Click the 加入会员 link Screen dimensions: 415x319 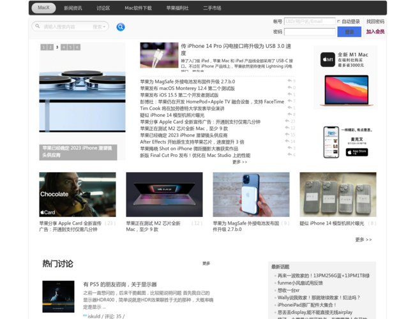pyautogui.click(x=375, y=32)
